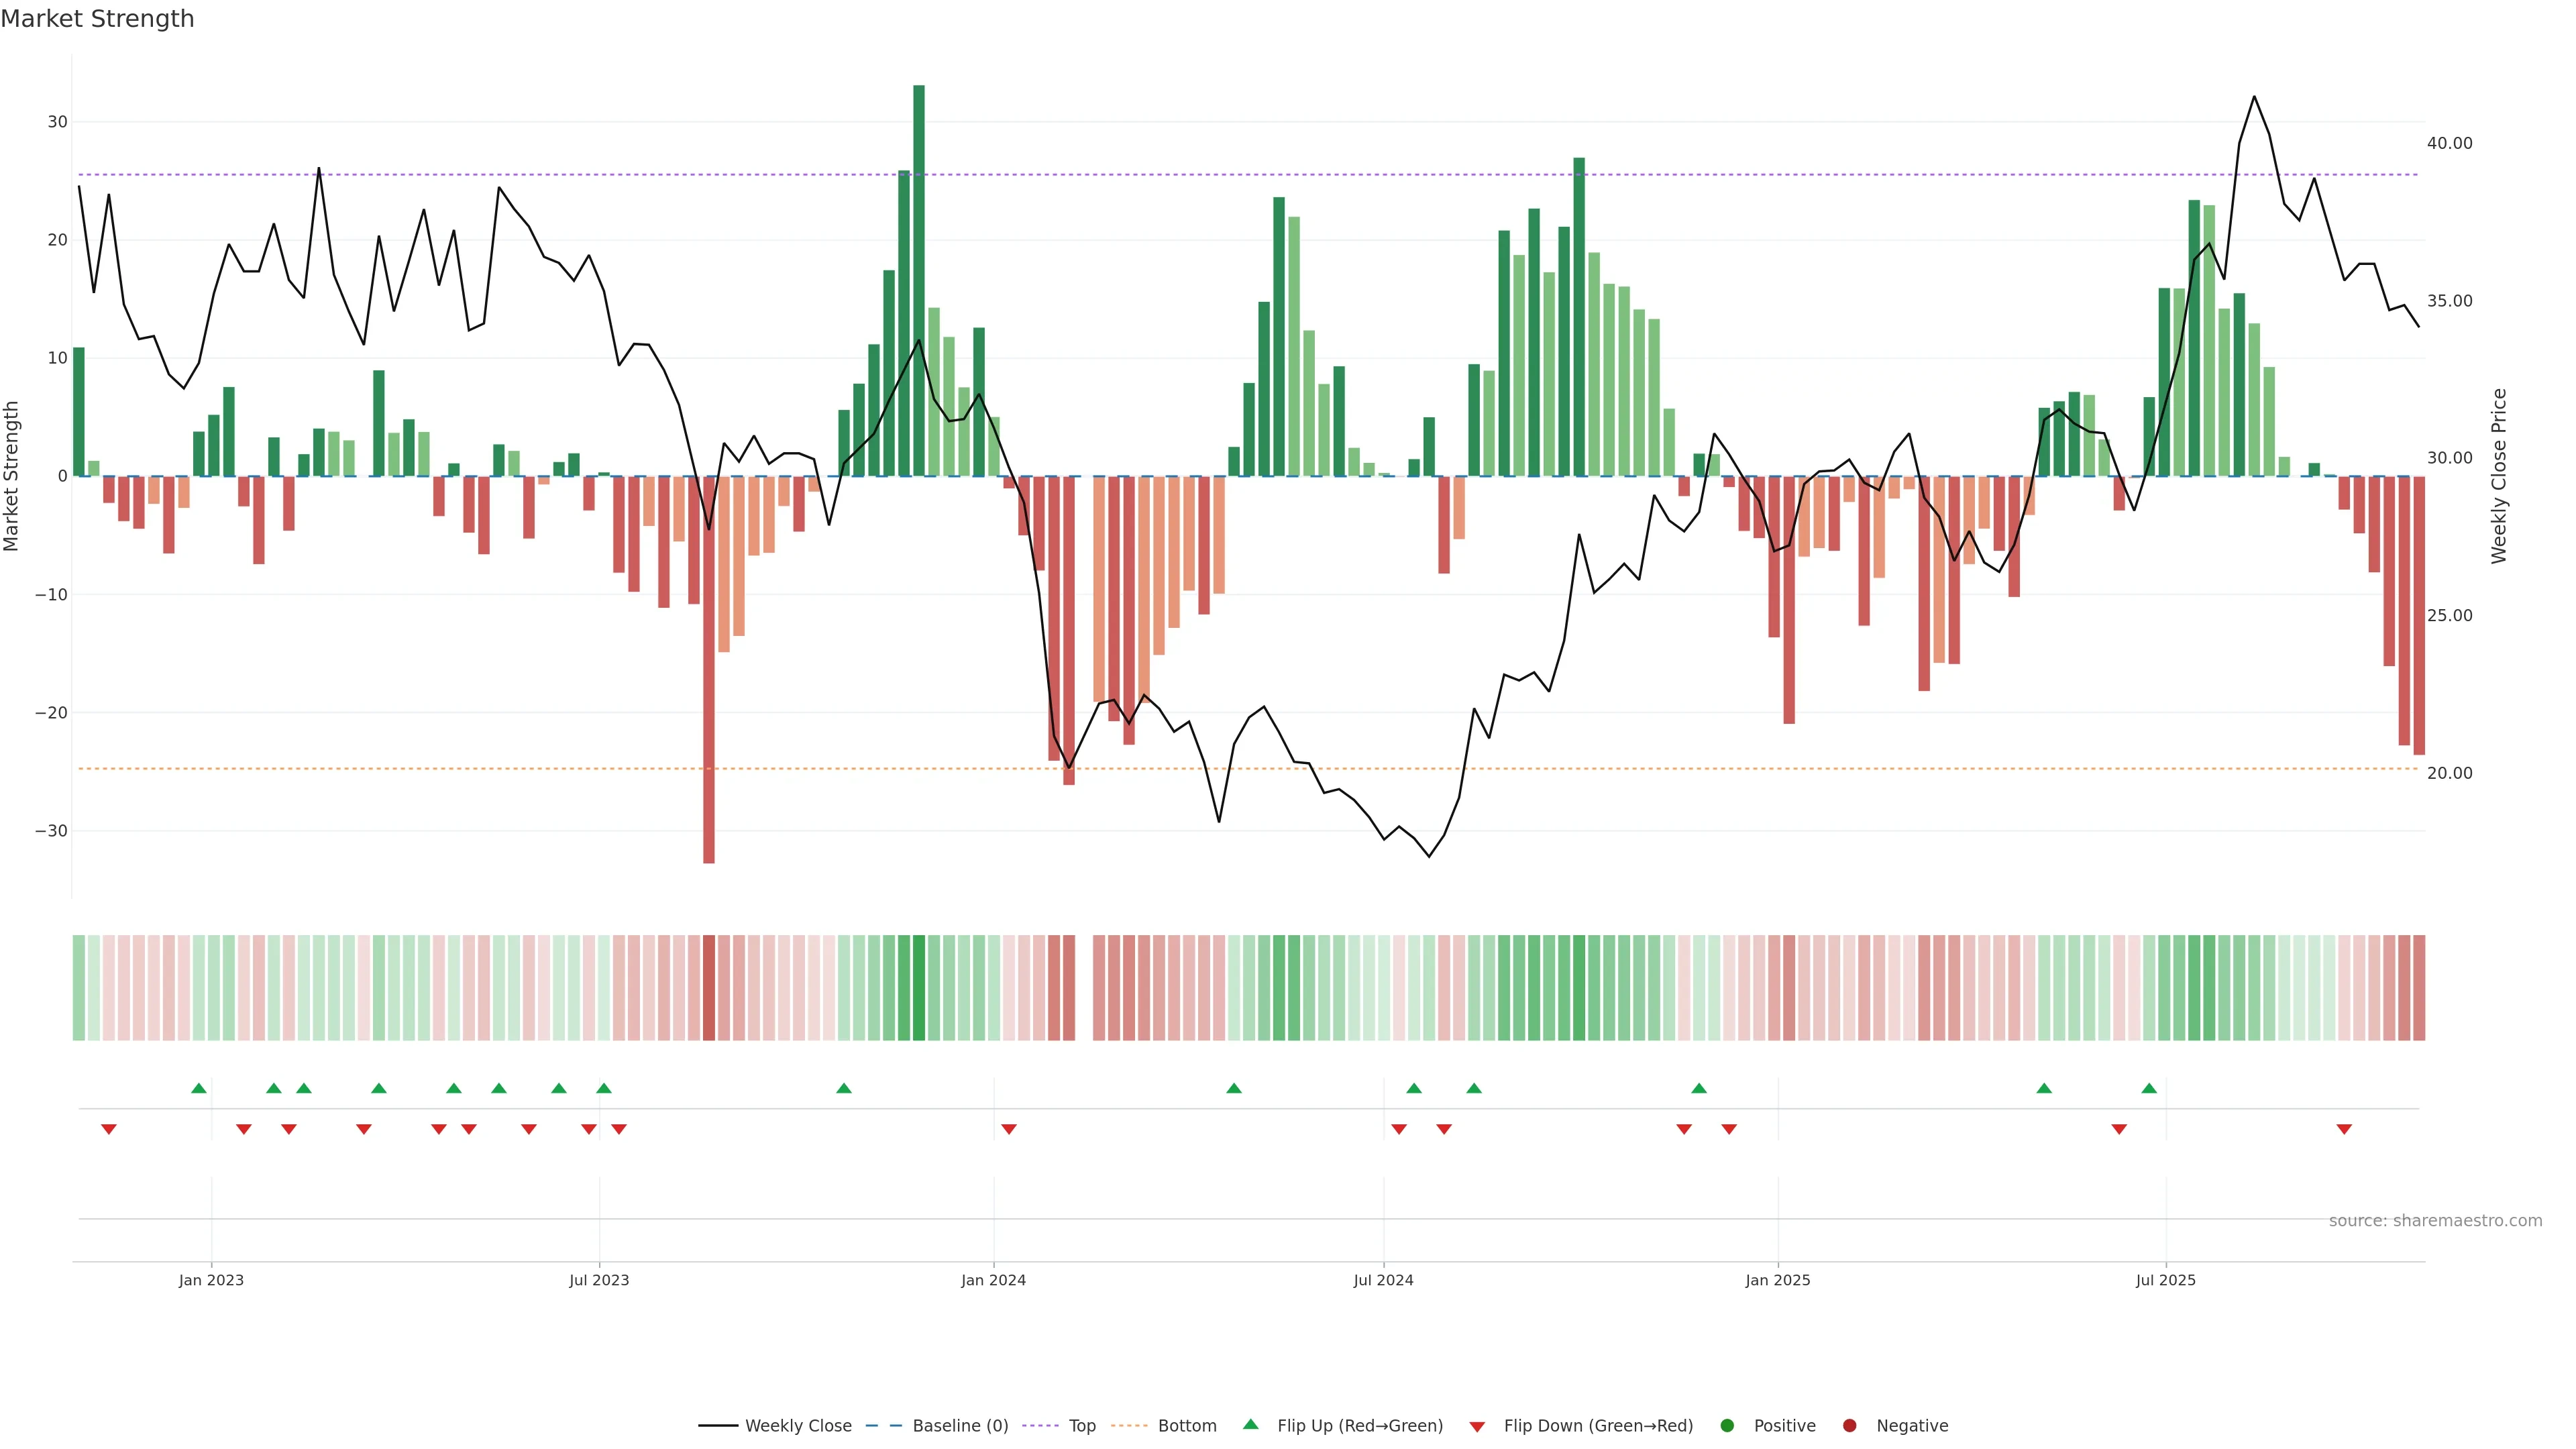
Task: Click the Jul 2025 x-axis label
Action: coord(2165,1280)
